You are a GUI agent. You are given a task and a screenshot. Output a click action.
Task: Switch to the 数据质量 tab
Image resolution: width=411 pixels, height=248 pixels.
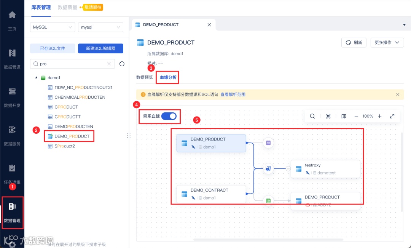(68, 7)
